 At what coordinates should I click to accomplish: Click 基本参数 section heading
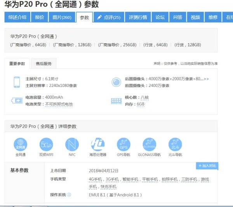19,170
